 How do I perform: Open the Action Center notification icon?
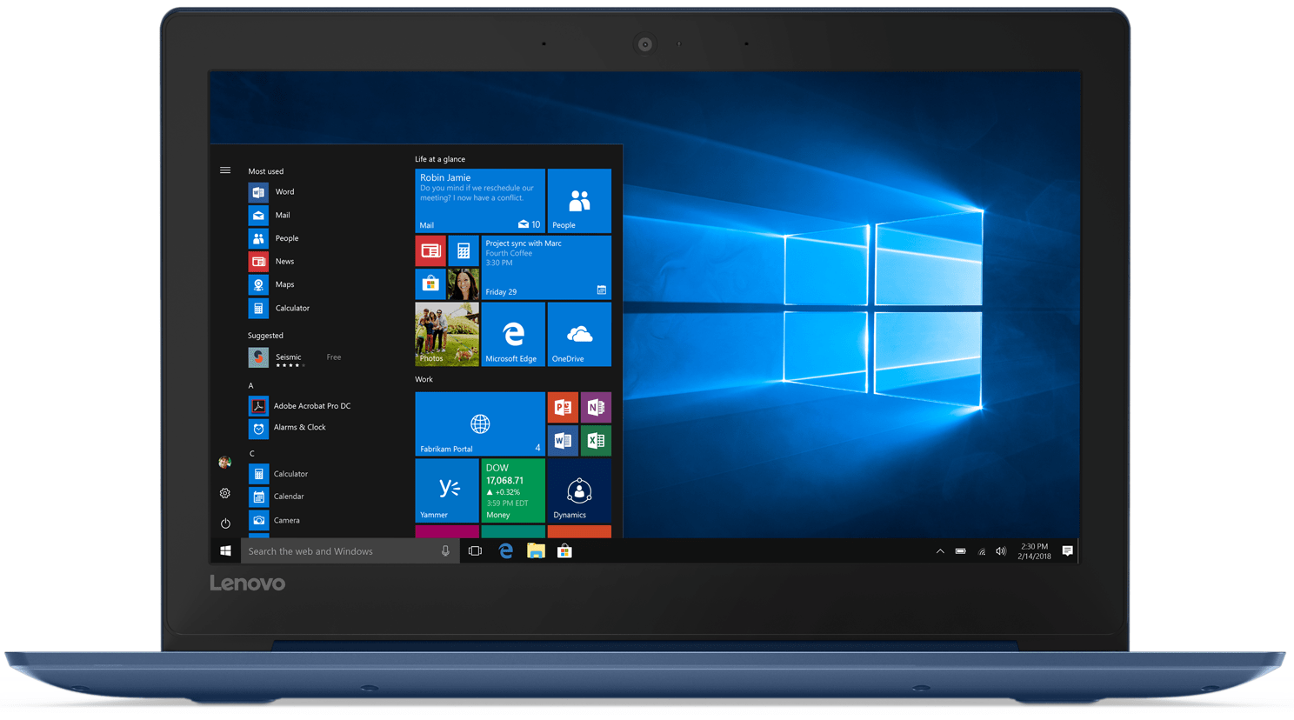tap(1068, 550)
